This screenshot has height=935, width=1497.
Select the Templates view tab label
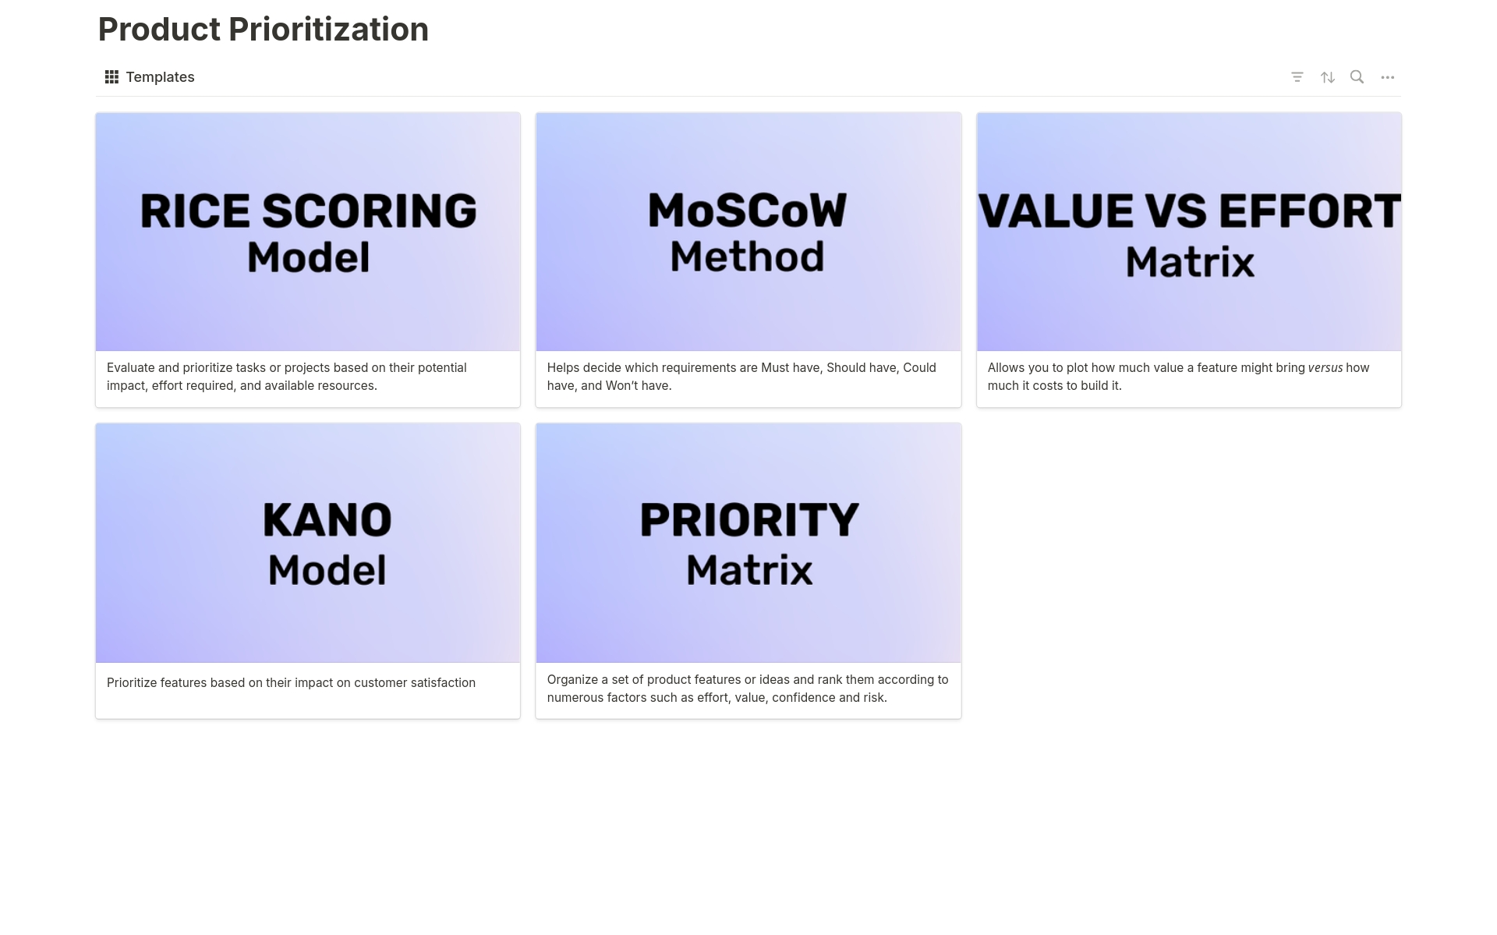click(x=160, y=77)
